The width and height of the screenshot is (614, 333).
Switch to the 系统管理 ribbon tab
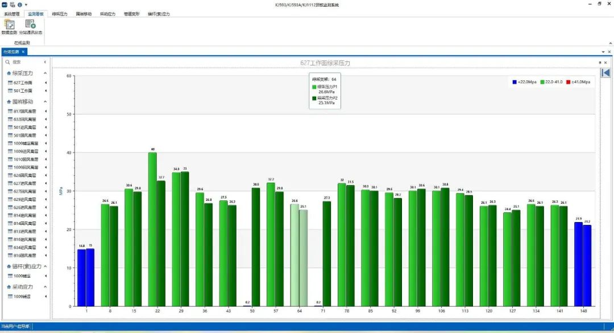pyautogui.click(x=11, y=14)
